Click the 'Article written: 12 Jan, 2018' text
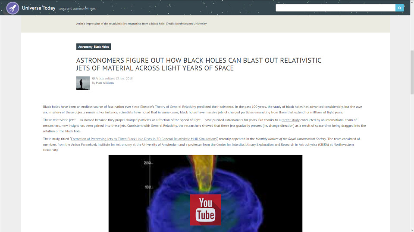This screenshot has height=232, width=414. [114, 78]
